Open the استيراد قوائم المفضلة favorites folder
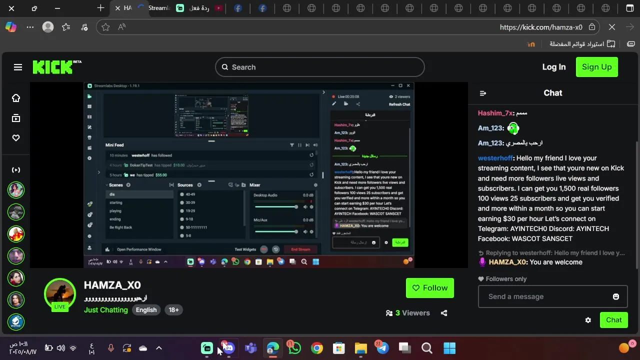Image resolution: width=640 pixels, height=360 pixels. click(x=582, y=44)
